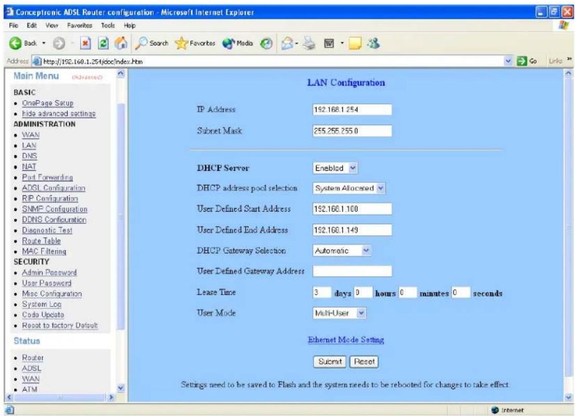Open the DDNS Configuration link
This screenshot has width=575, height=416.
(54, 220)
